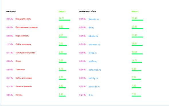The width and height of the screenshot is (169, 106).
Task: Select the Законы interest
Action: tap(19, 95)
